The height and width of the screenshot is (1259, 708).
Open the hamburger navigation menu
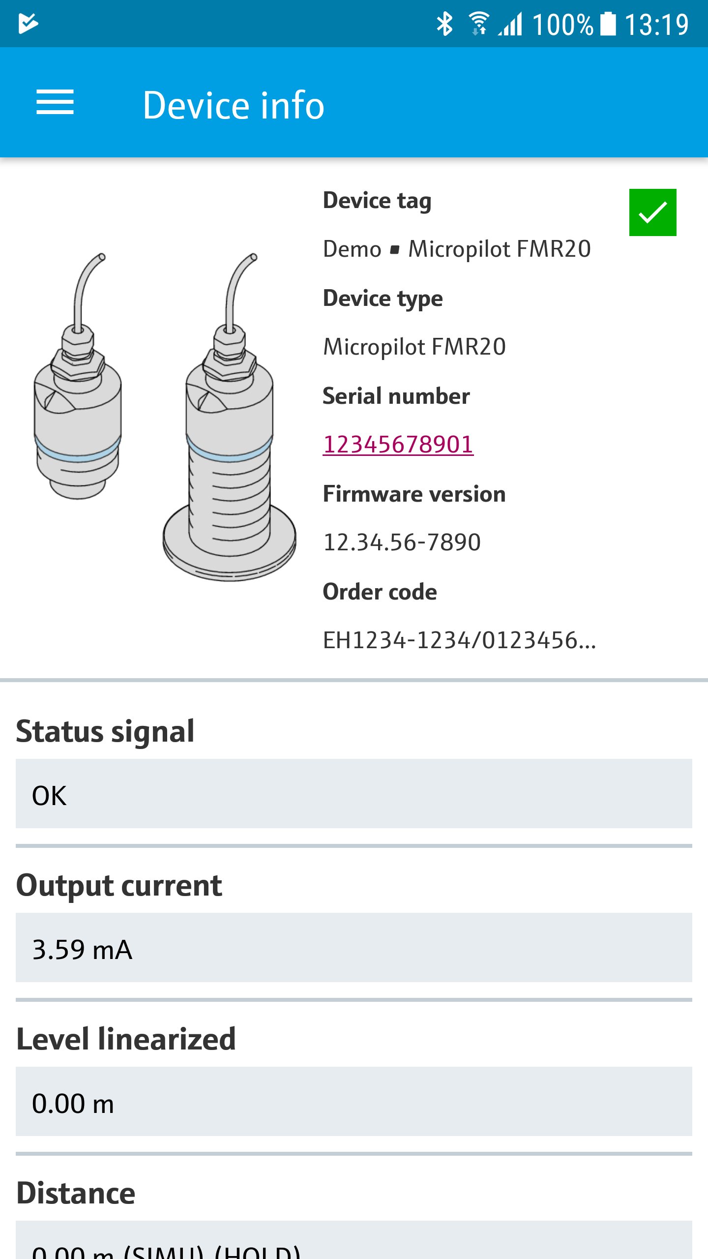(55, 102)
